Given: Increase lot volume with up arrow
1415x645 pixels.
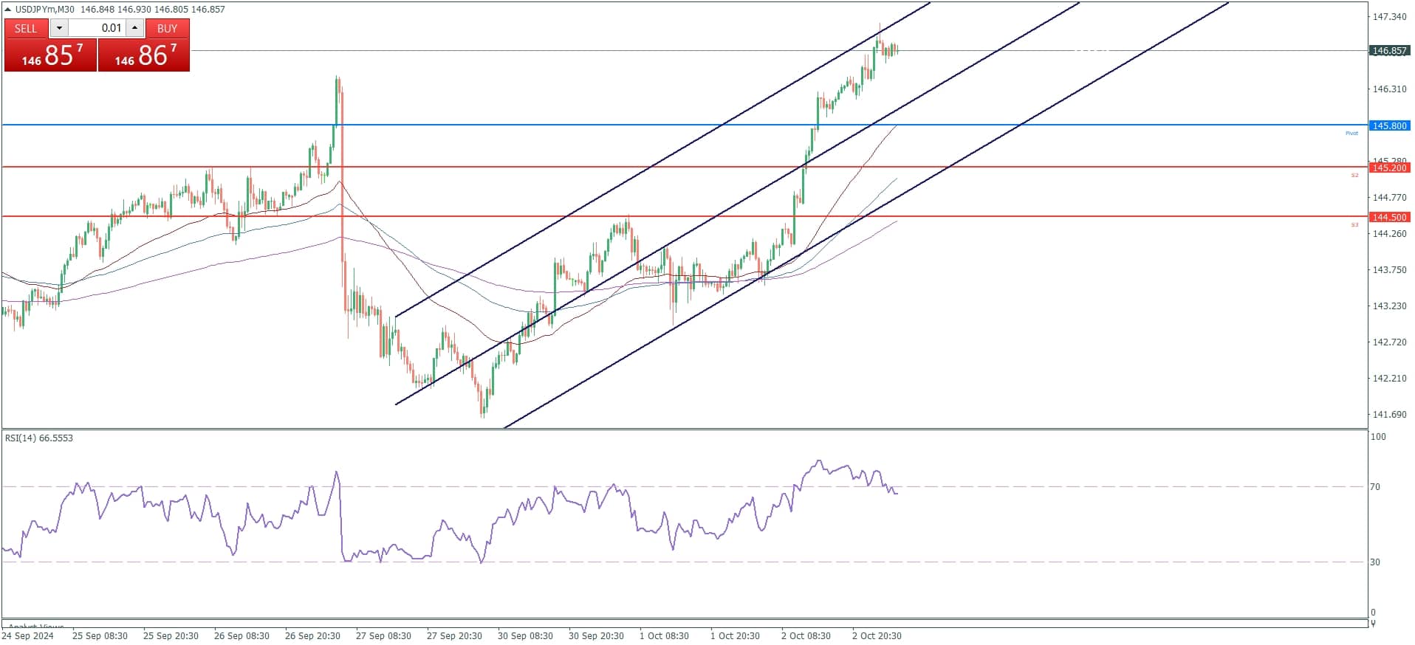Looking at the screenshot, I should point(134,28).
